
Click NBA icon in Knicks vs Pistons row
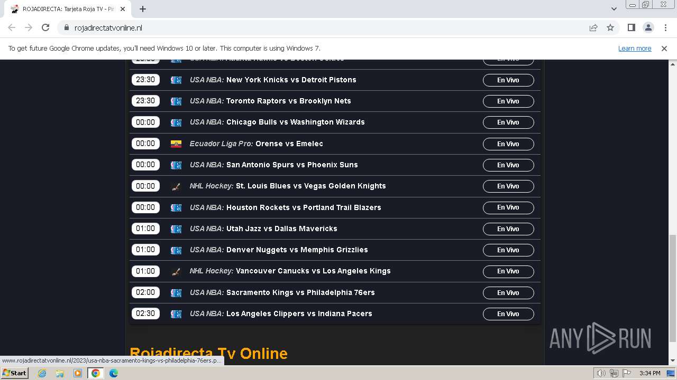click(176, 80)
